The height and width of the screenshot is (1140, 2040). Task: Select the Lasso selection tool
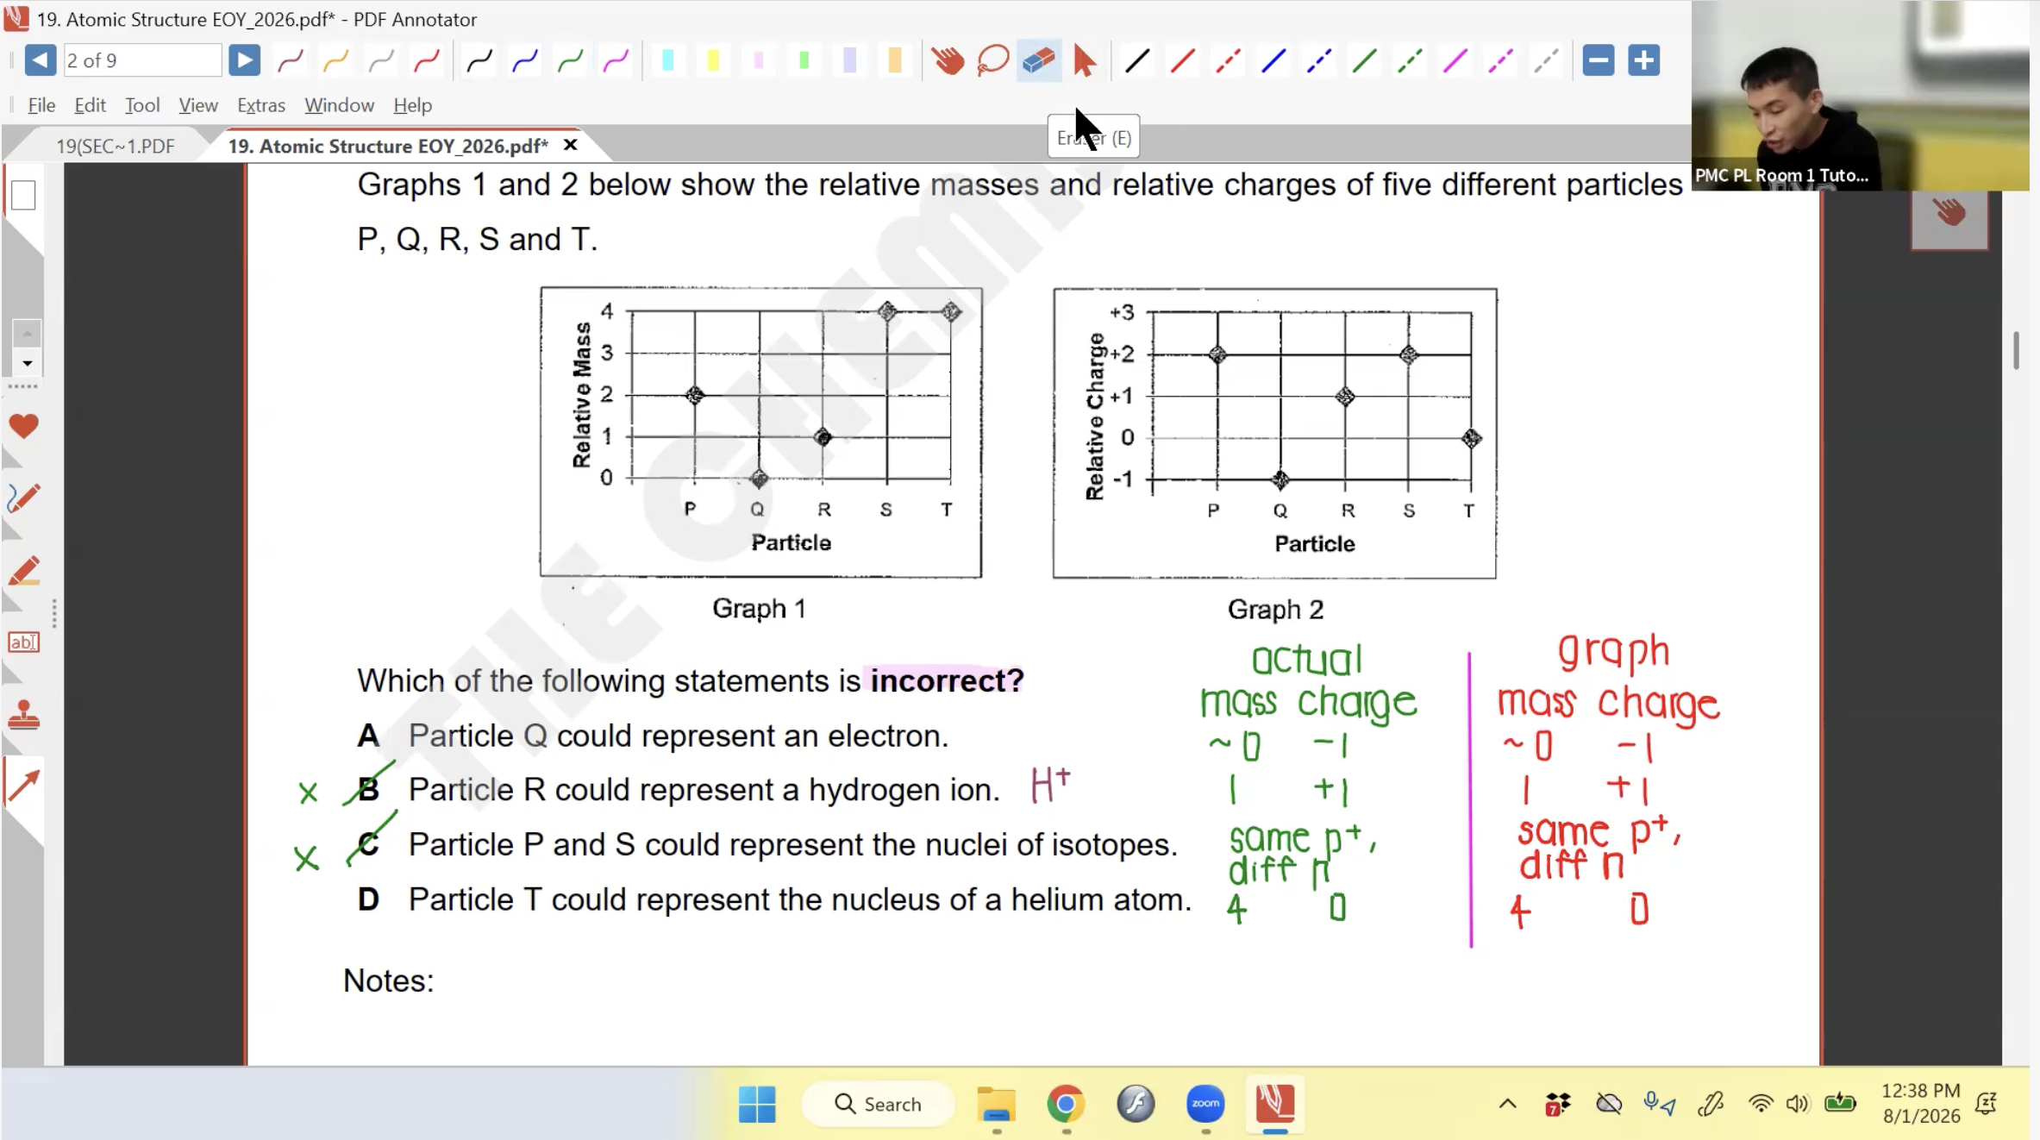[993, 60]
